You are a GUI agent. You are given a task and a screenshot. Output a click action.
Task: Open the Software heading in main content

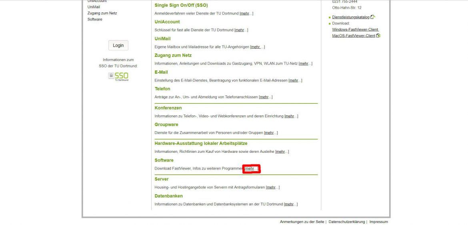[164, 160]
